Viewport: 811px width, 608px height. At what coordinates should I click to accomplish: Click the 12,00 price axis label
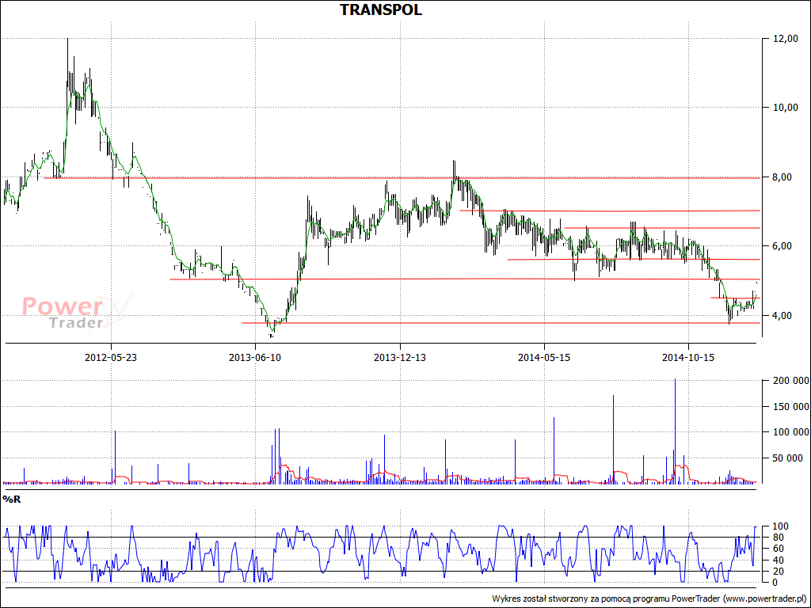(786, 39)
